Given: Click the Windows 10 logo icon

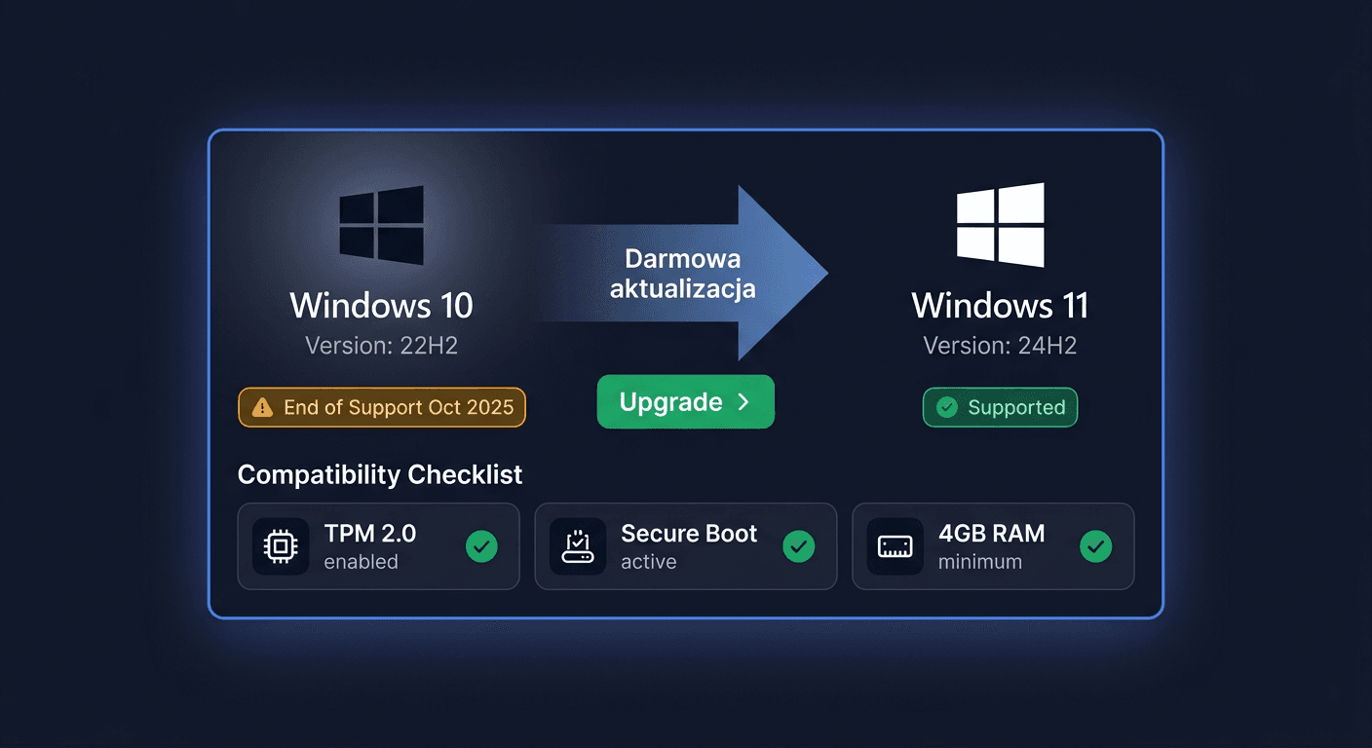Looking at the screenshot, I should 381,225.
